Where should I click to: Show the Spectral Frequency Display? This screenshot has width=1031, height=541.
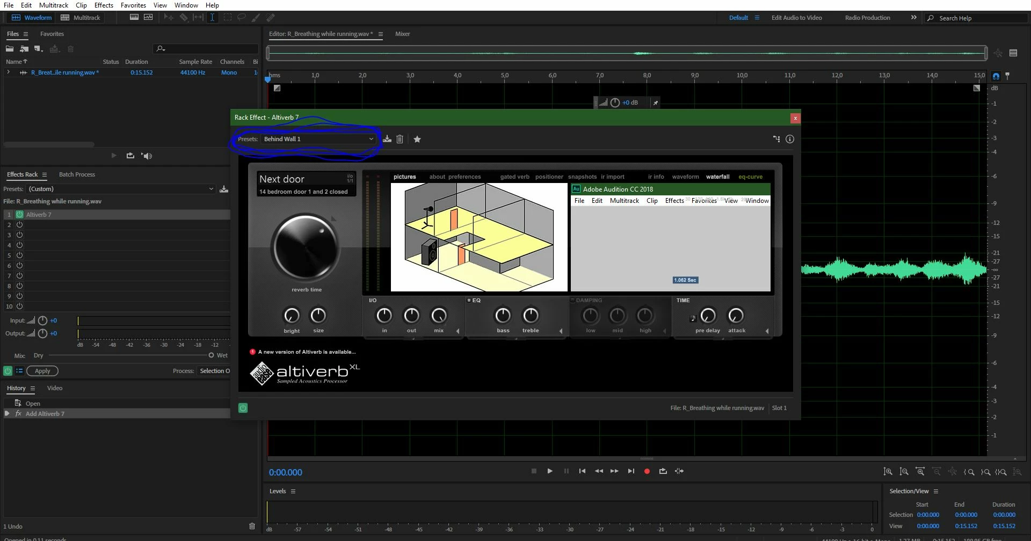(134, 18)
